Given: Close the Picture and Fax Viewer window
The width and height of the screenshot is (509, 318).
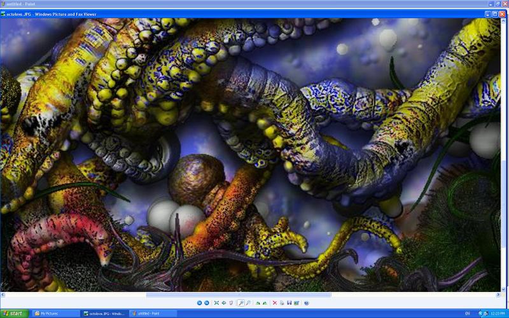Looking at the screenshot, I should (x=502, y=14).
